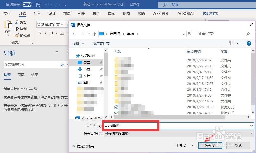Image resolution: width=256 pixels, height=153 pixels.
Task: Open the 视图 ribbon tab
Action: click(x=126, y=13)
